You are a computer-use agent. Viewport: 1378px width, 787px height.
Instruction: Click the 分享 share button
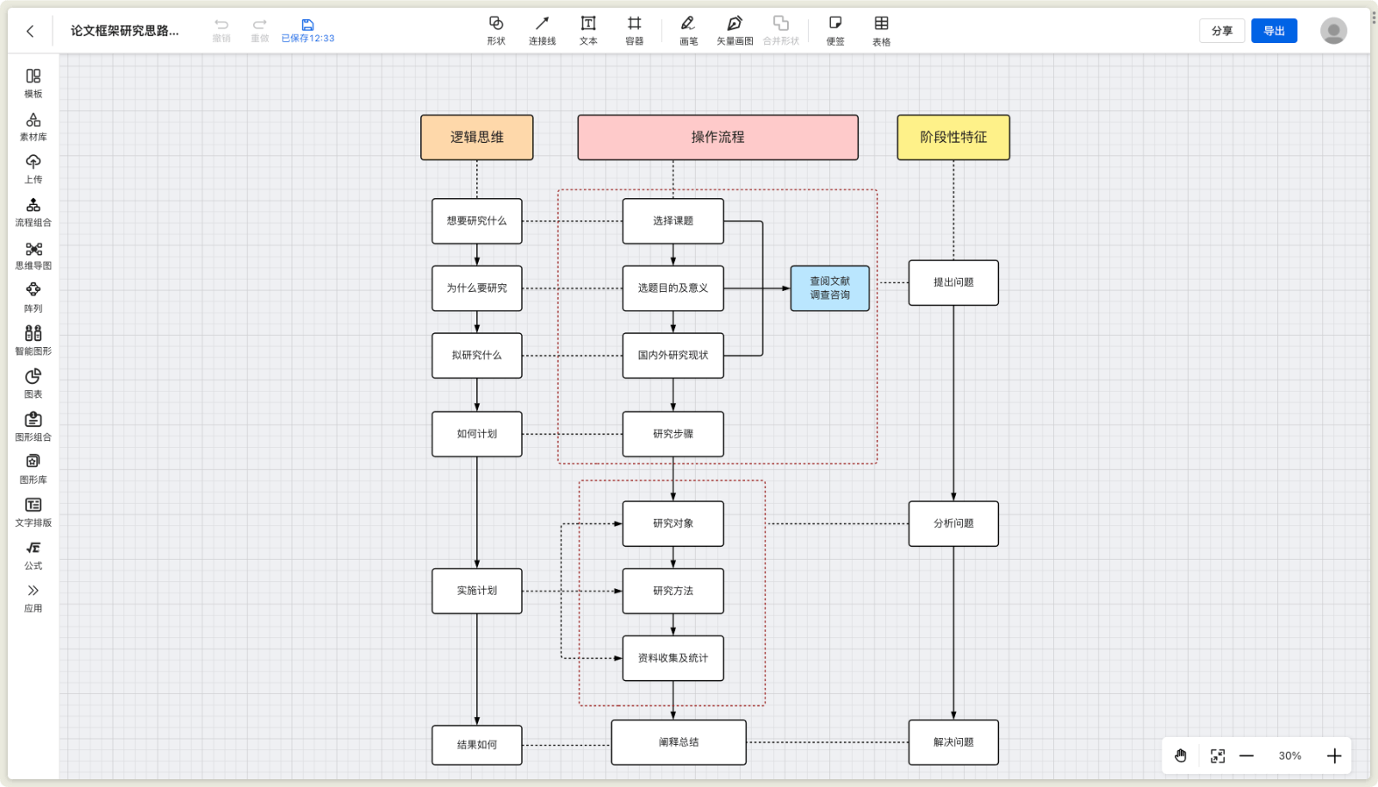click(x=1221, y=31)
